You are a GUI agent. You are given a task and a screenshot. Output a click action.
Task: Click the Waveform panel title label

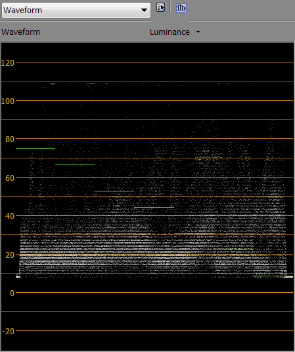pyautogui.click(x=20, y=32)
